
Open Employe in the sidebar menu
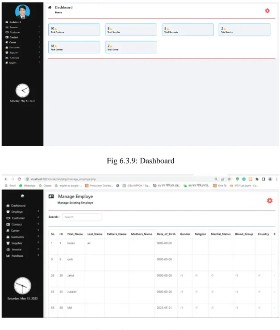(17, 212)
